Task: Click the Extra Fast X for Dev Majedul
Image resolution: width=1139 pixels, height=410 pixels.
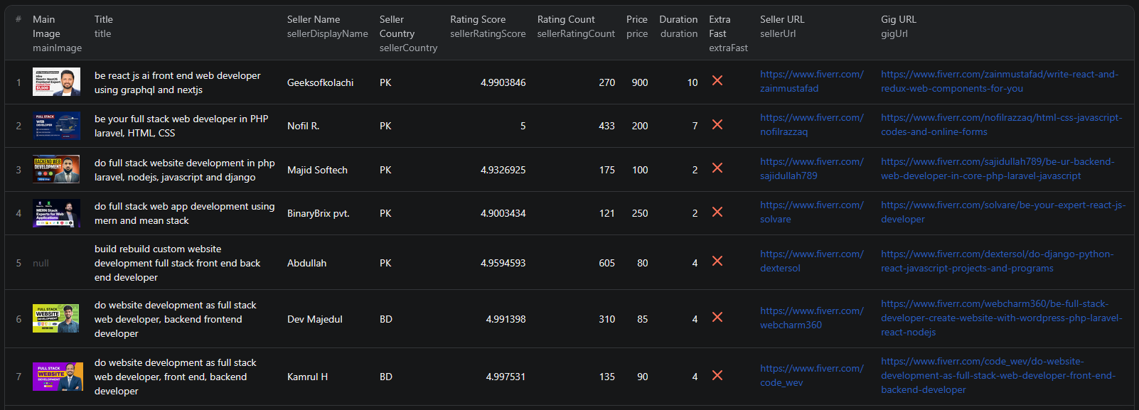Action: 717,318
